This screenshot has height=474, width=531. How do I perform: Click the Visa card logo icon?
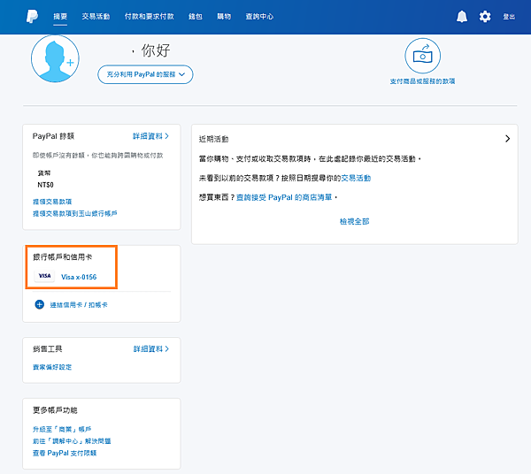tap(44, 276)
